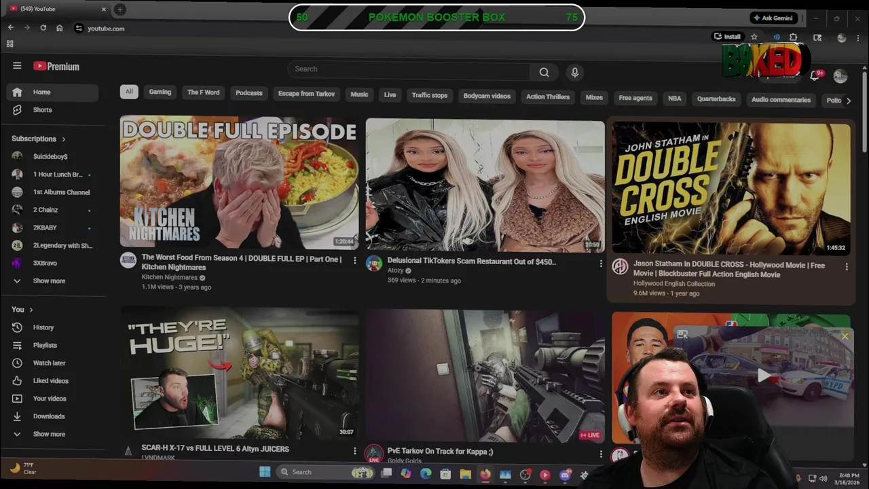Open History in sidebar

click(x=43, y=327)
